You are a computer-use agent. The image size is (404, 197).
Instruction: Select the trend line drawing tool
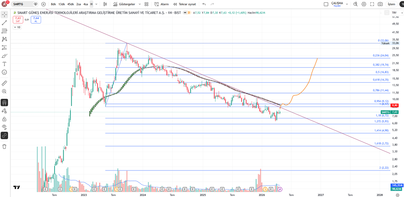[4, 23]
